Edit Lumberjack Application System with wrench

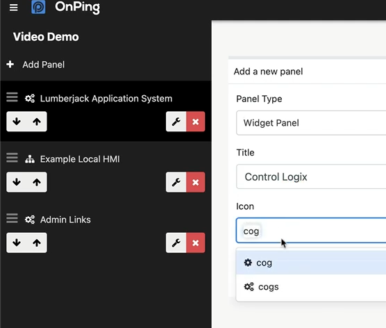tap(176, 122)
